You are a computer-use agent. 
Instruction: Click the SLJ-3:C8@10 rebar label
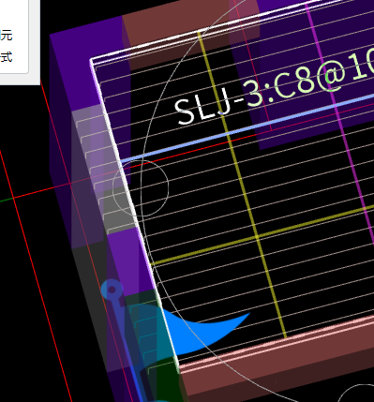pyautogui.click(x=275, y=87)
